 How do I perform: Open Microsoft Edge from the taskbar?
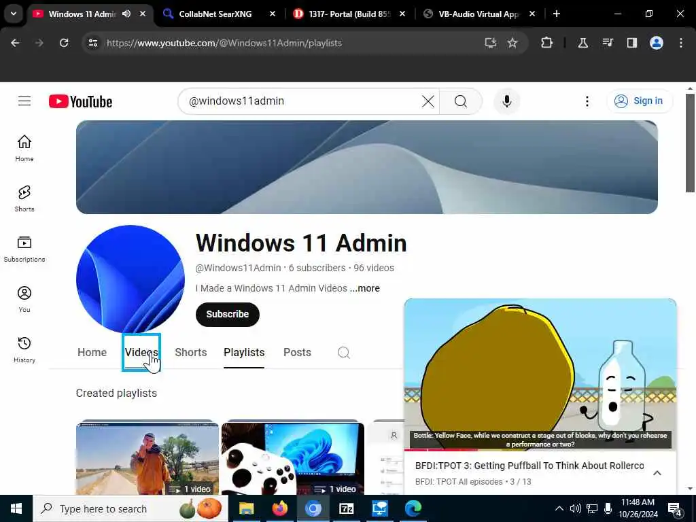tap(413, 508)
